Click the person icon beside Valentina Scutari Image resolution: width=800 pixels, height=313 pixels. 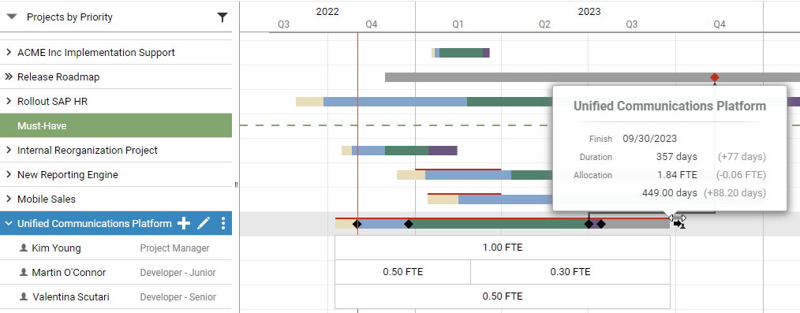pyautogui.click(x=23, y=296)
